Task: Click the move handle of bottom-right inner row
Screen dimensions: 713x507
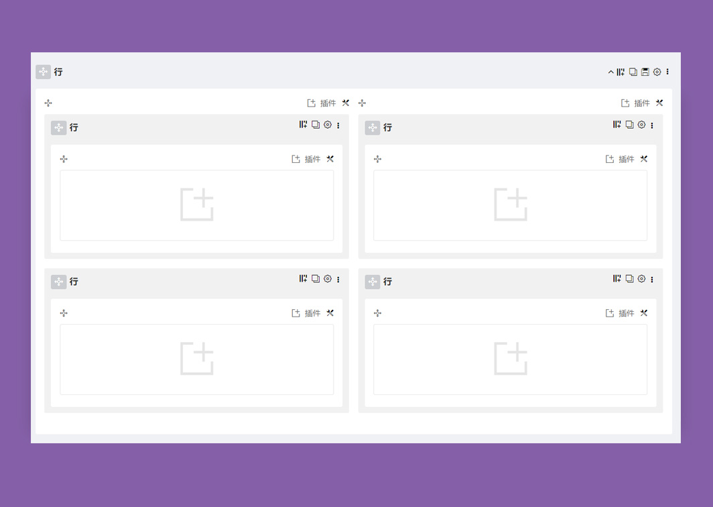Action: (x=373, y=282)
